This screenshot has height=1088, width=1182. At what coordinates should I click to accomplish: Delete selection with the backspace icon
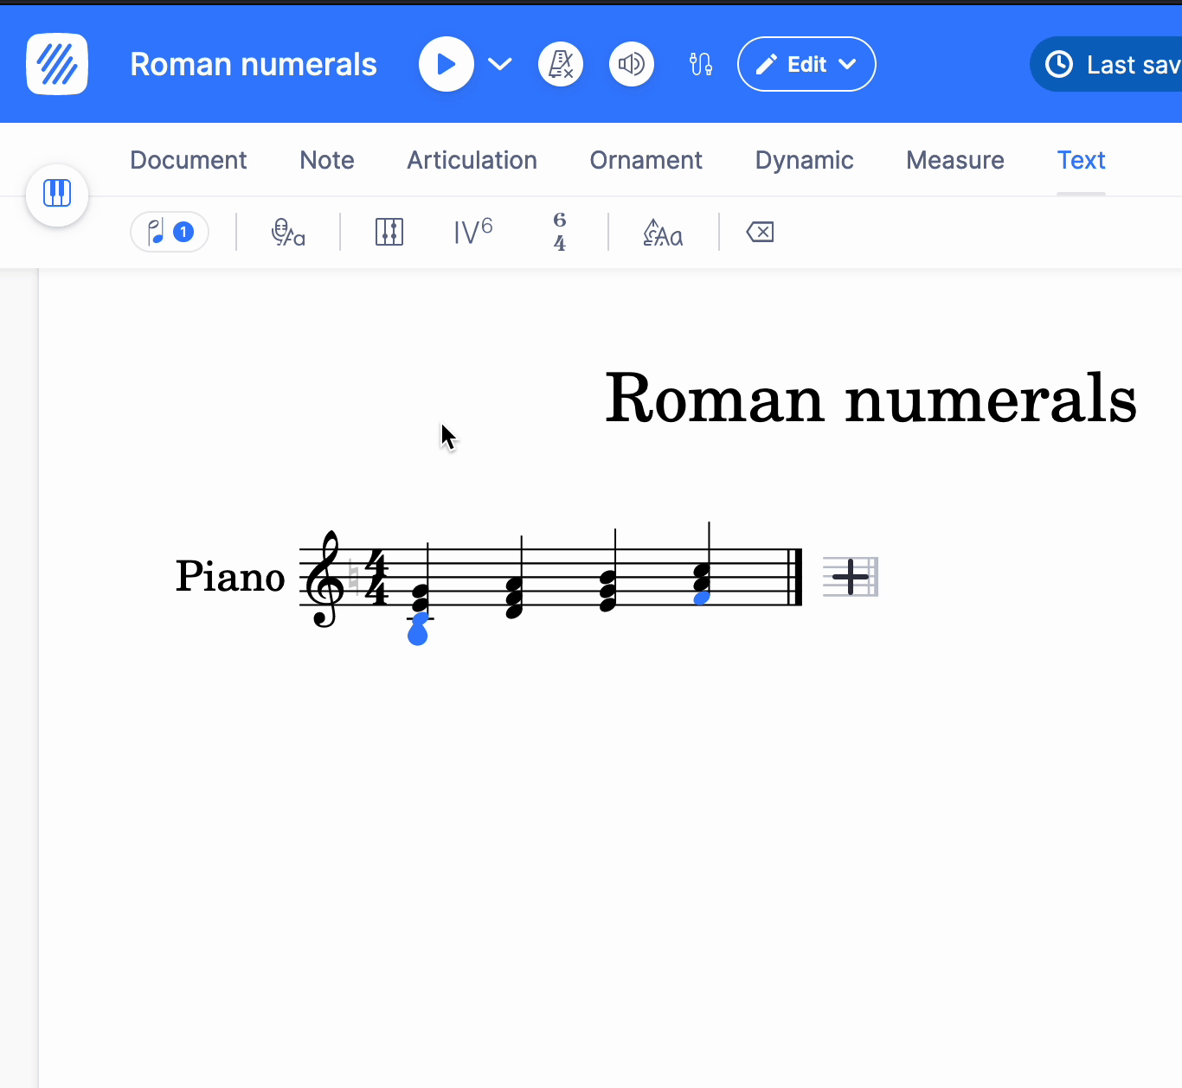(760, 232)
